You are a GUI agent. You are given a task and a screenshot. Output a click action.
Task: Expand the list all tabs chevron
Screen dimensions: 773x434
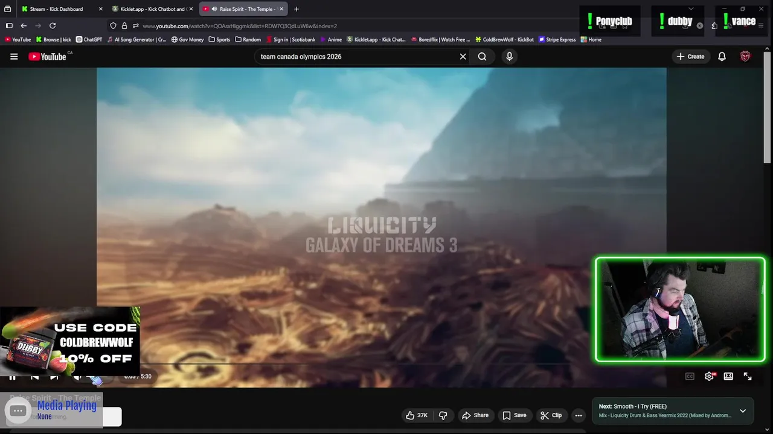tap(691, 9)
